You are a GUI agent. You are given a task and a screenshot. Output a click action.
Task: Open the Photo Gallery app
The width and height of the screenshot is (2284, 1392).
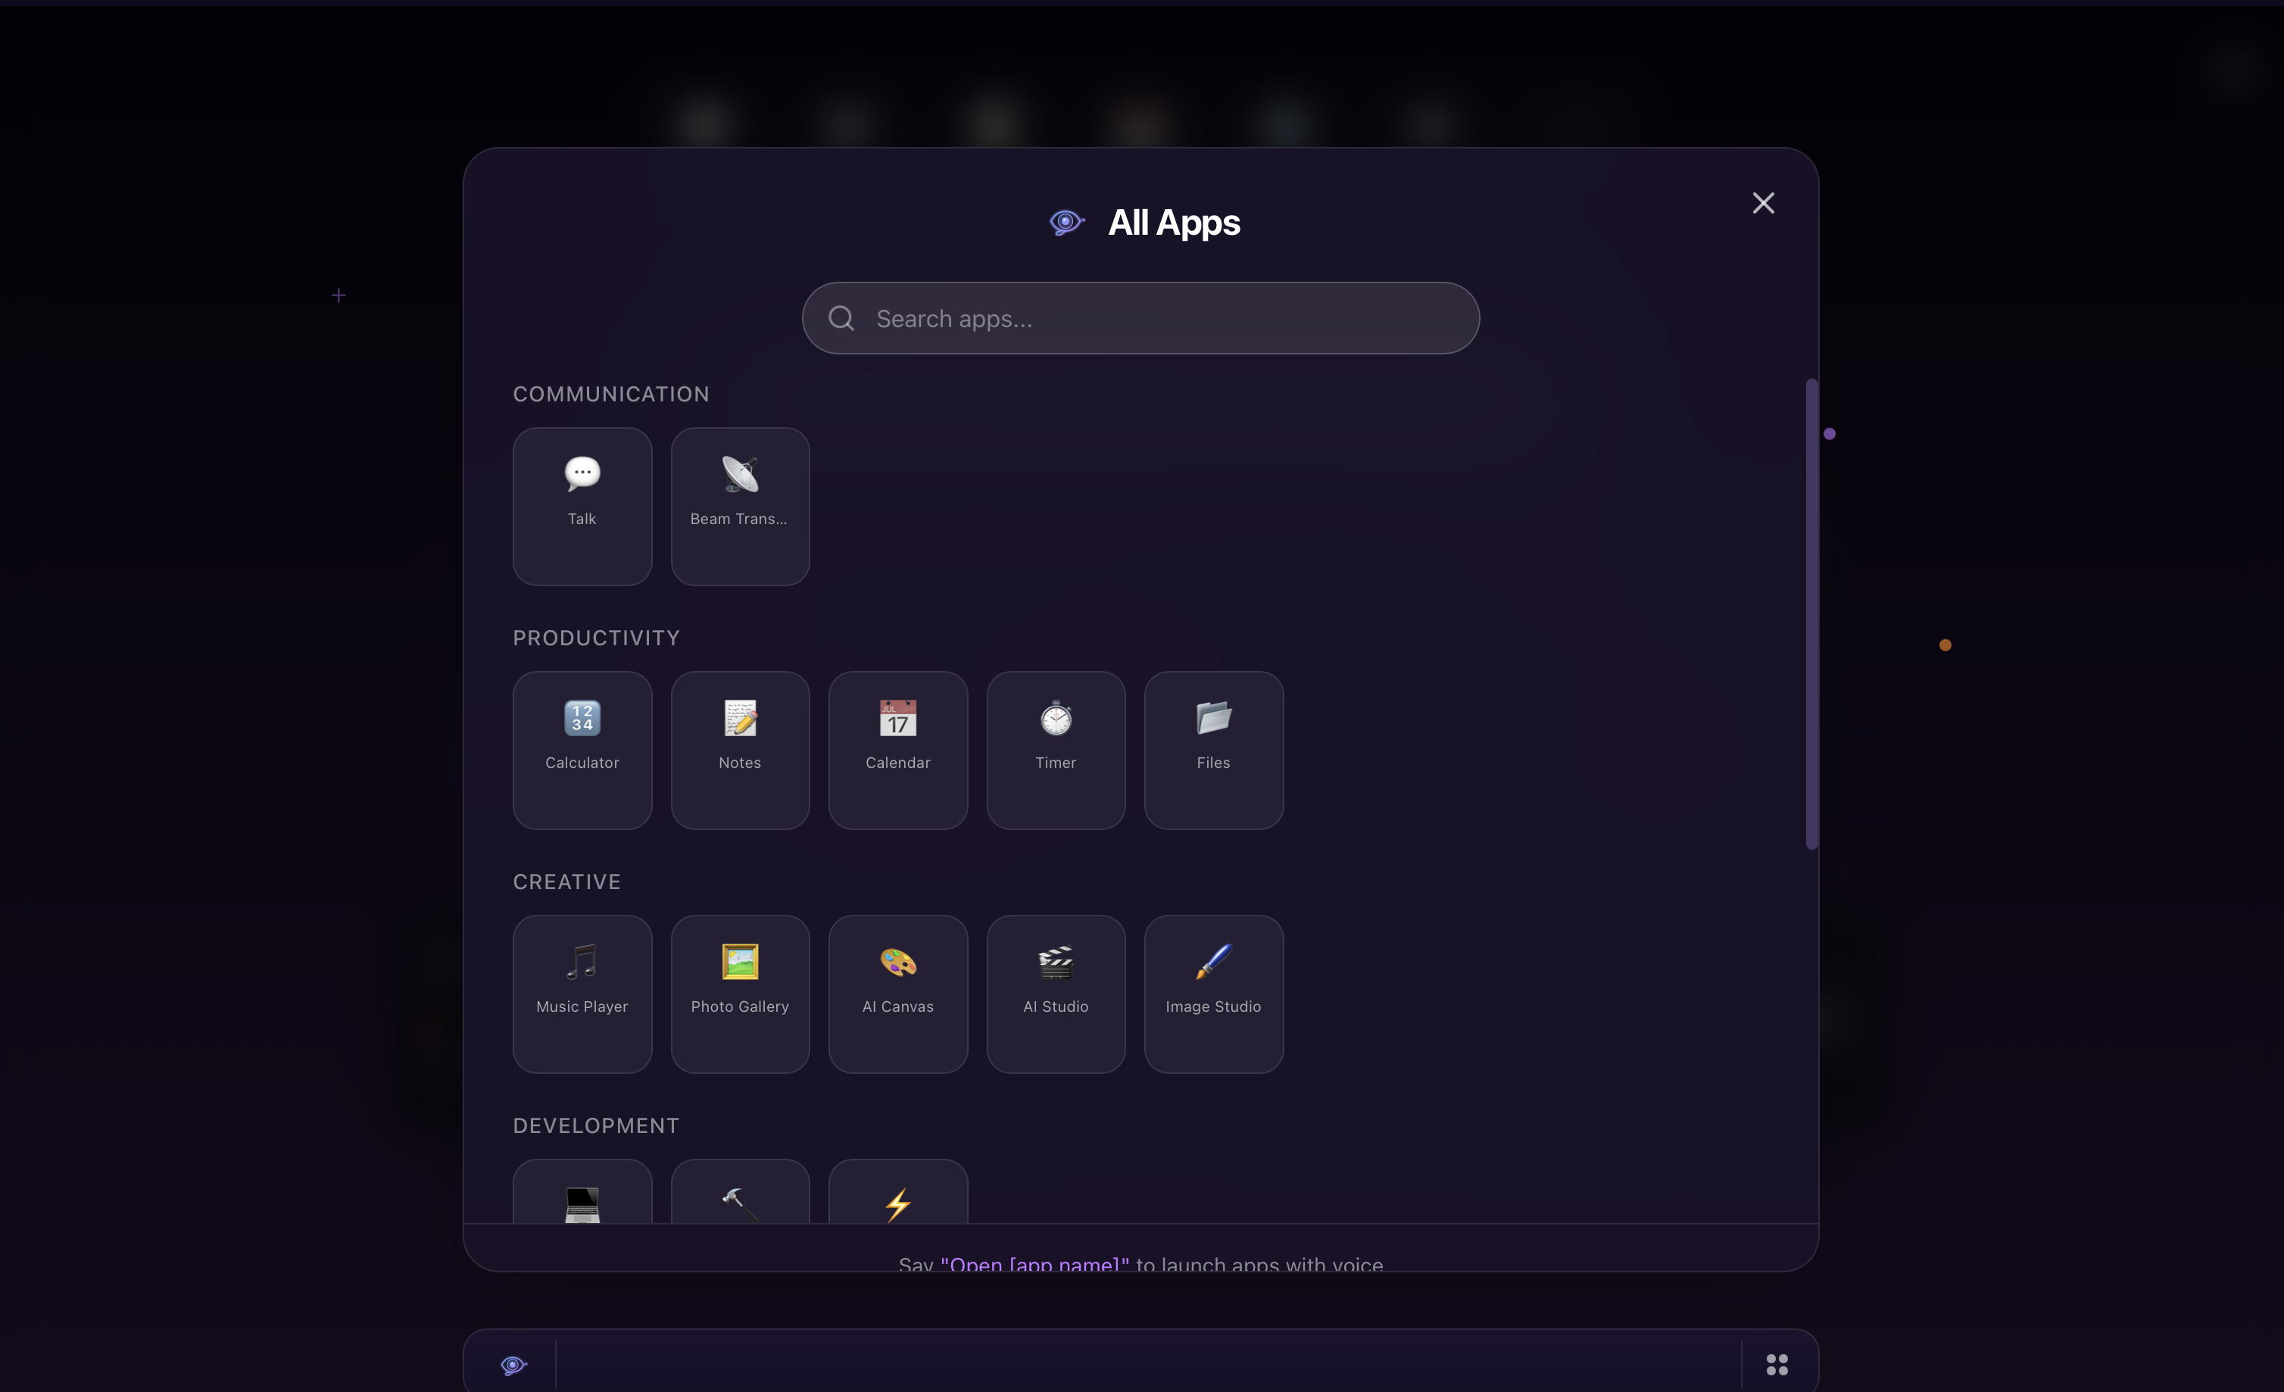[x=740, y=994]
